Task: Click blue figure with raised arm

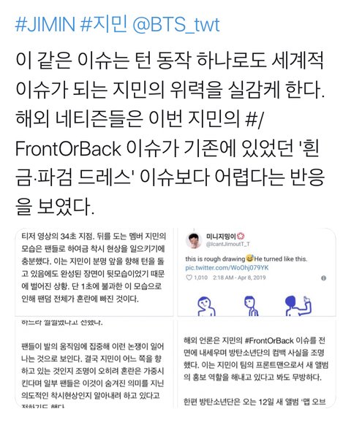Action: 298,306
